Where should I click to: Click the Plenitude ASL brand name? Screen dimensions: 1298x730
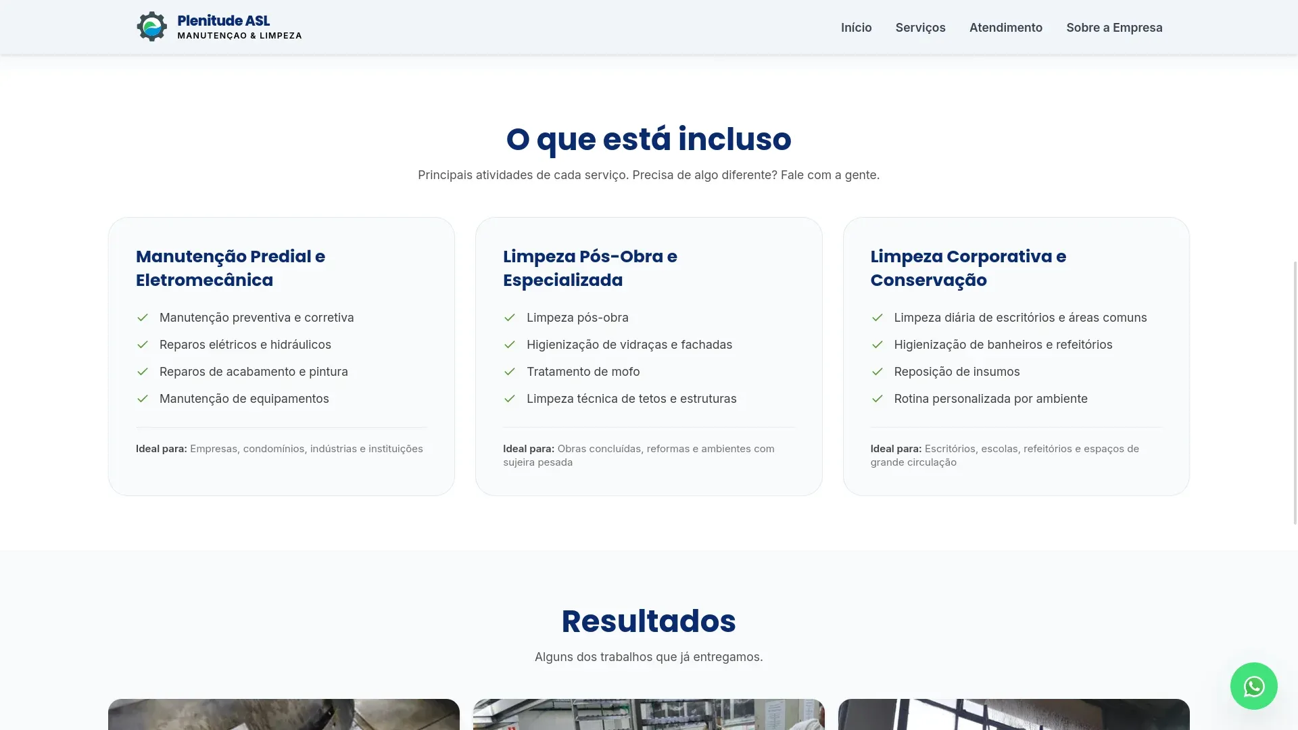(x=223, y=21)
